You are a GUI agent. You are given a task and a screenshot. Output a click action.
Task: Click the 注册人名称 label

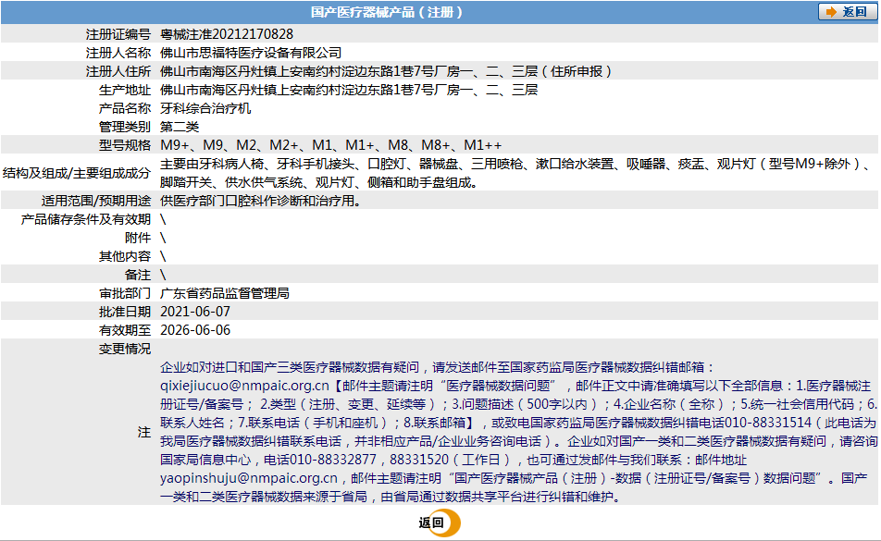point(118,53)
